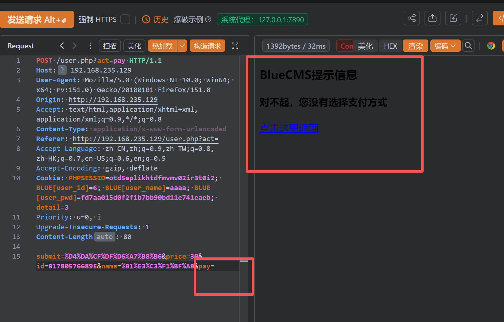Click the User-Agent header first line

click(135, 80)
